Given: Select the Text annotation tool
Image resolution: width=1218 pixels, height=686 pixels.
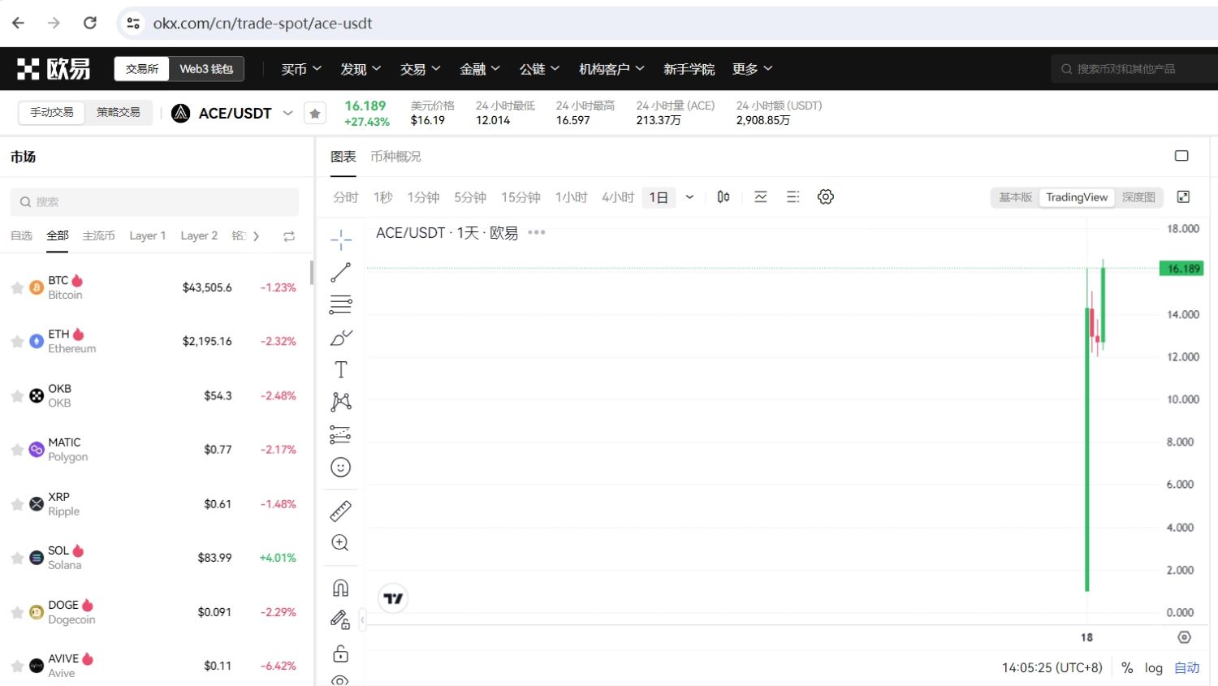Looking at the screenshot, I should 341,369.
